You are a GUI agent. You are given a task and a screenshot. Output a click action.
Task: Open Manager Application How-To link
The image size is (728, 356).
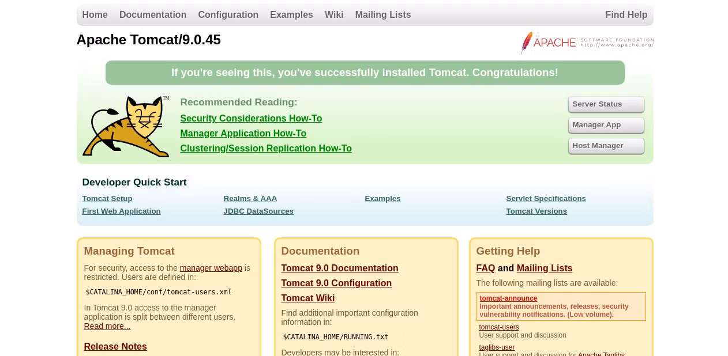tap(243, 134)
